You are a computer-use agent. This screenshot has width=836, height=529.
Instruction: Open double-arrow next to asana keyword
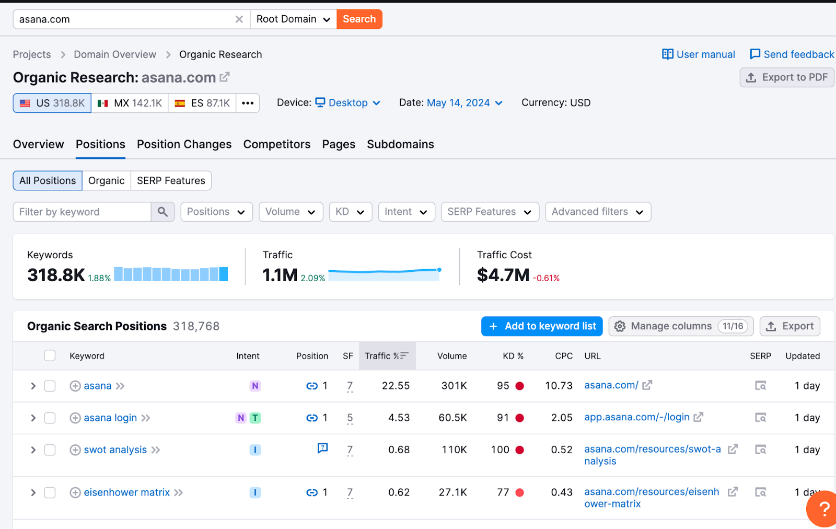click(x=120, y=386)
